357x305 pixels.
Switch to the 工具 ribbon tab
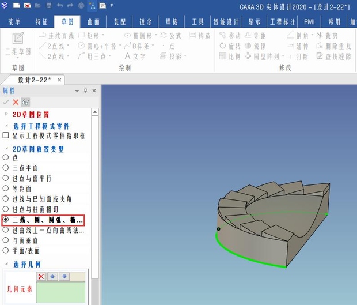(x=198, y=22)
